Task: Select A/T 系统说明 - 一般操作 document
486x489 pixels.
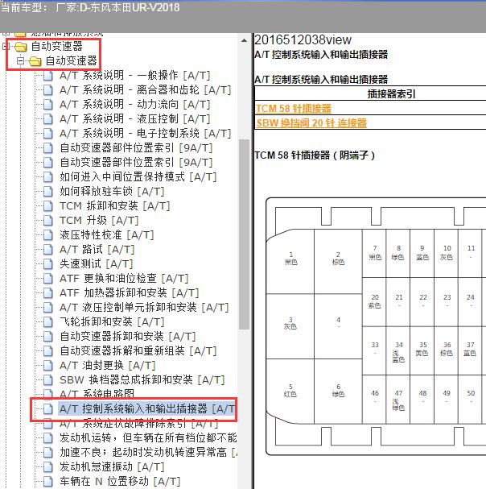Action: pos(135,76)
